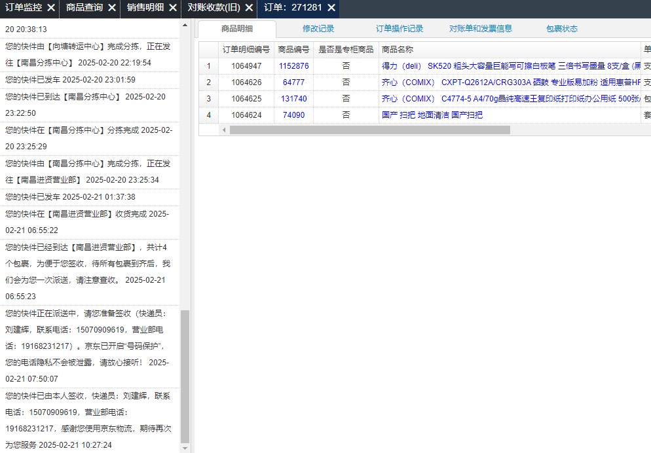Click the 向塘转运中心 sorting complete log entry
The image size is (651, 453).
(x=90, y=55)
